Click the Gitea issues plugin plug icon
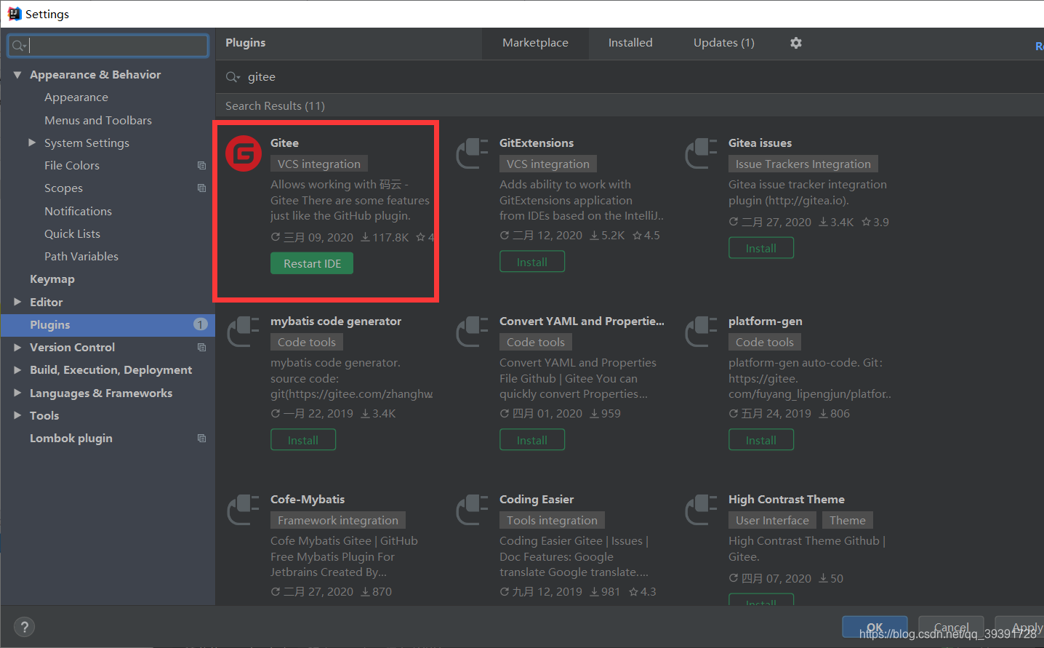Image resolution: width=1044 pixels, height=648 pixels. click(702, 153)
